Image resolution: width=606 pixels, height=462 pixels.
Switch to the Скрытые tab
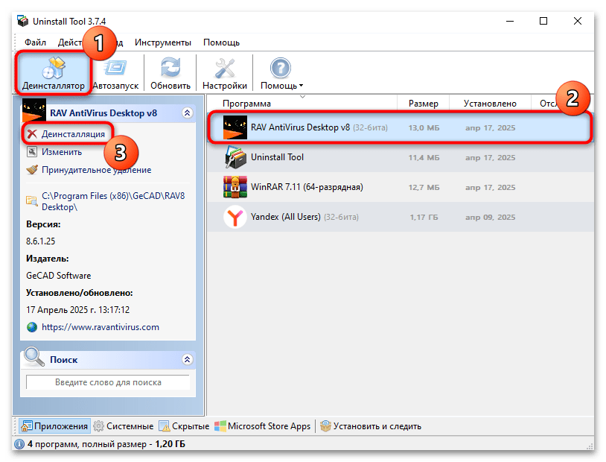click(185, 426)
